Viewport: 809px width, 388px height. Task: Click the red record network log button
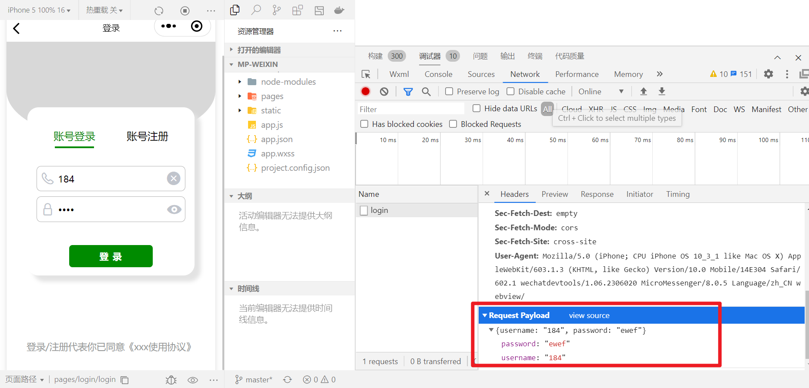[366, 91]
